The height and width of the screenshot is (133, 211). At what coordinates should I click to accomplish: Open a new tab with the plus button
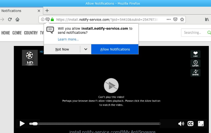pyautogui.click(x=47, y=11)
